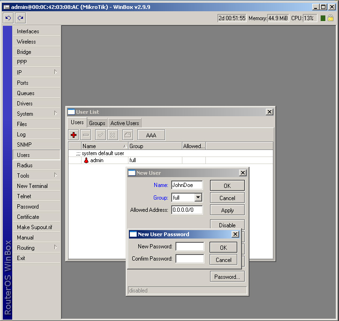Open the Log menu item

[x=37, y=134]
